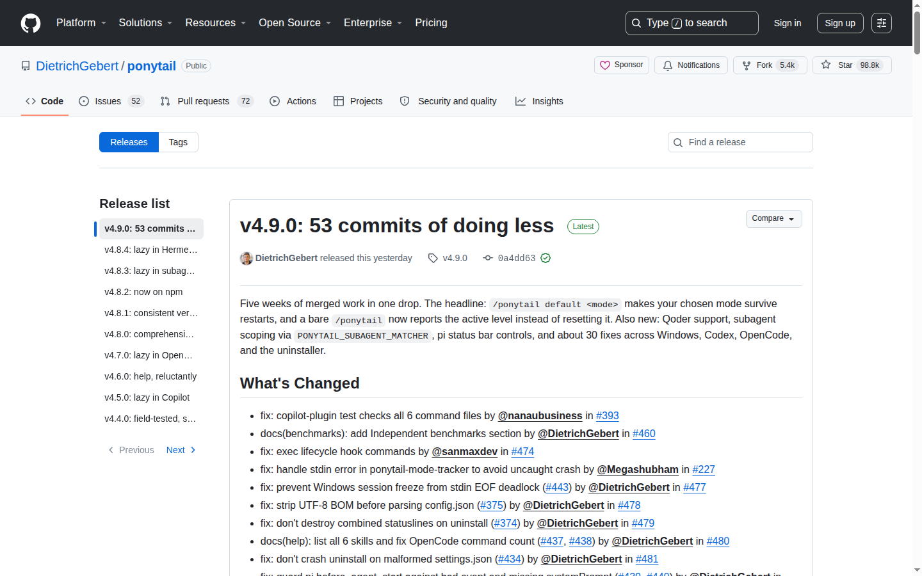This screenshot has width=922, height=576.
Task: Expand the Enterprise menu
Action: [373, 23]
